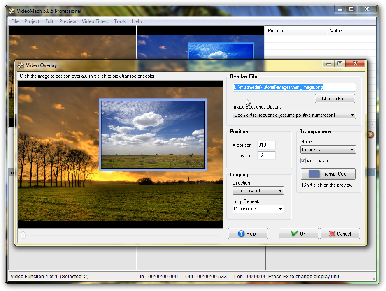
Task: Click the overlay file path field
Action: [x=294, y=87]
